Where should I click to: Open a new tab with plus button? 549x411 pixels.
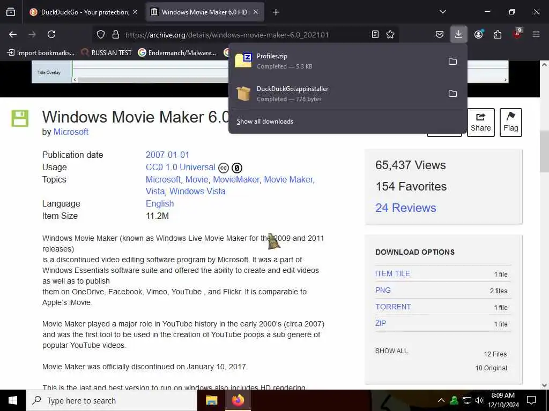[276, 12]
